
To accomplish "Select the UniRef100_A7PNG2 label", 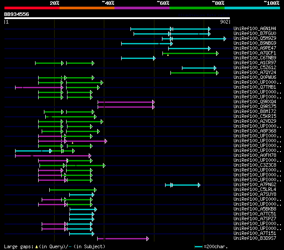I will point(255,185).
